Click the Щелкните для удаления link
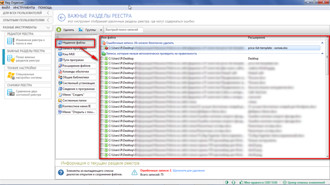 [x=189, y=171]
